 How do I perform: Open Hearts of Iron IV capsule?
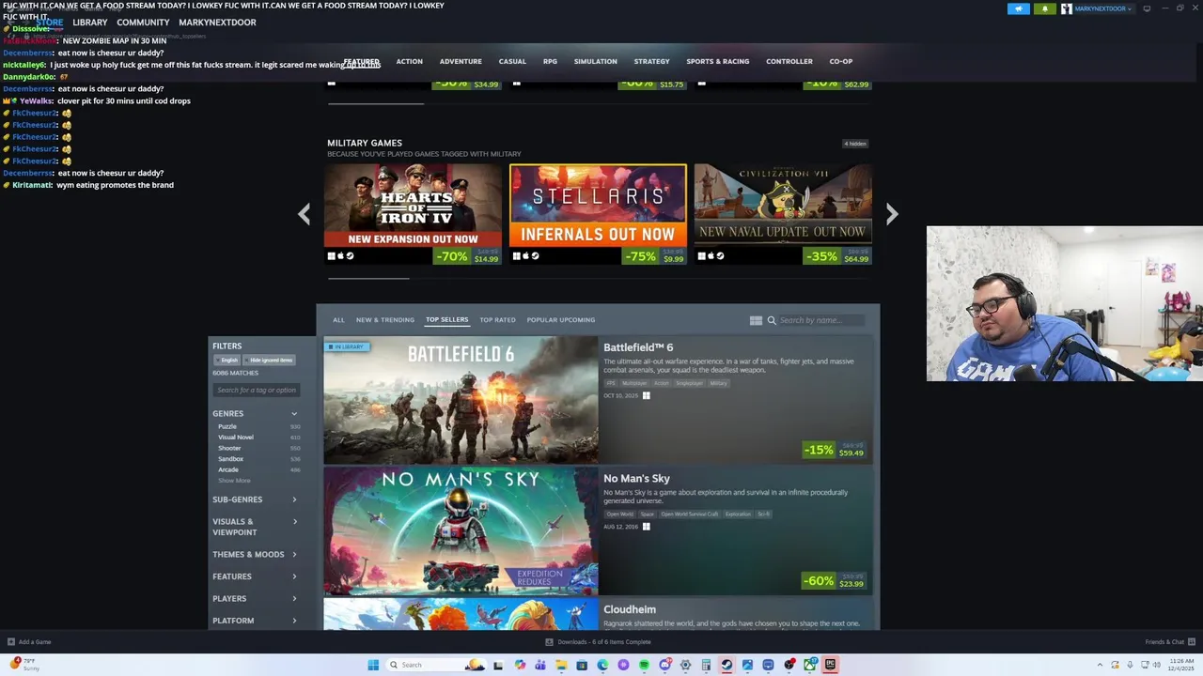413,214
